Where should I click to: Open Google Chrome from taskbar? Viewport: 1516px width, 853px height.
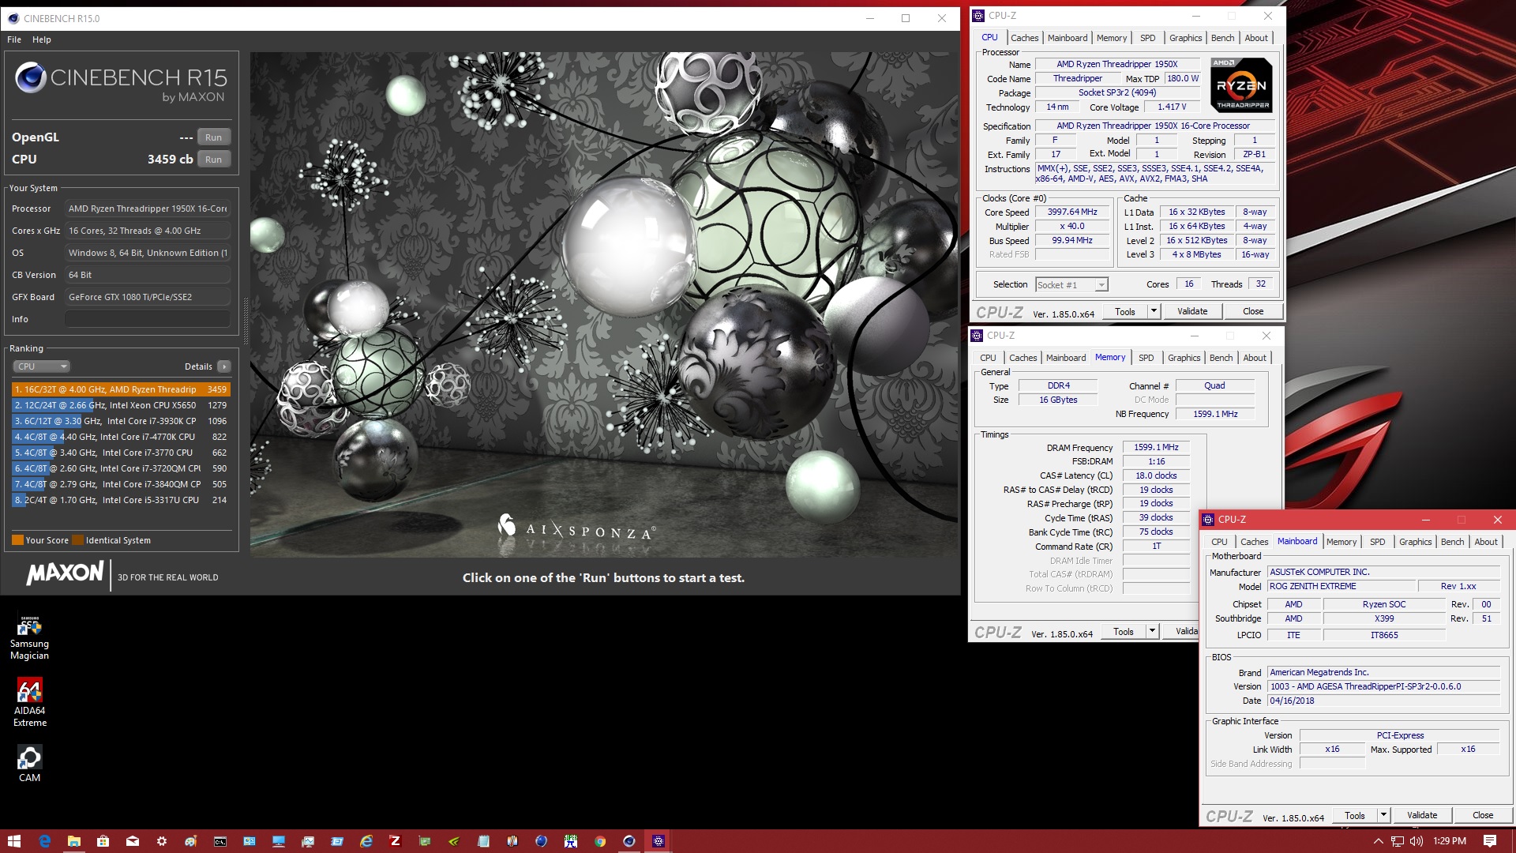pyautogui.click(x=600, y=841)
